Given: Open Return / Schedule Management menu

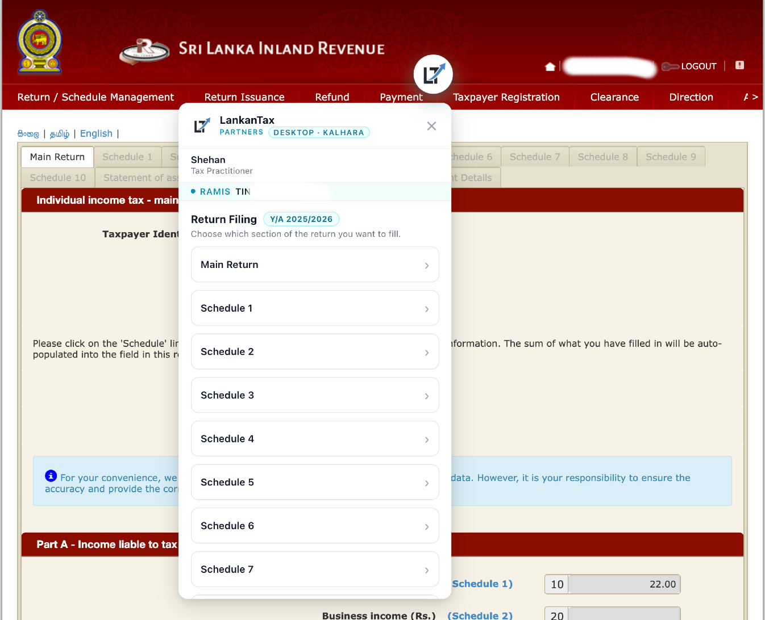Looking at the screenshot, I should tap(95, 97).
